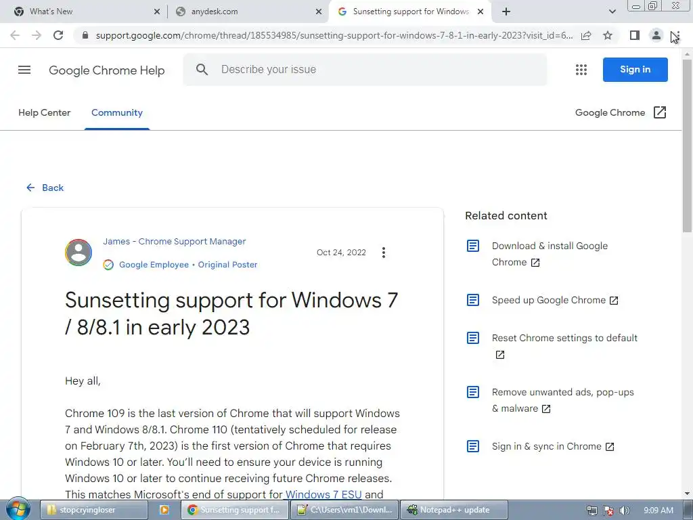Click the address bar URL

click(334, 35)
